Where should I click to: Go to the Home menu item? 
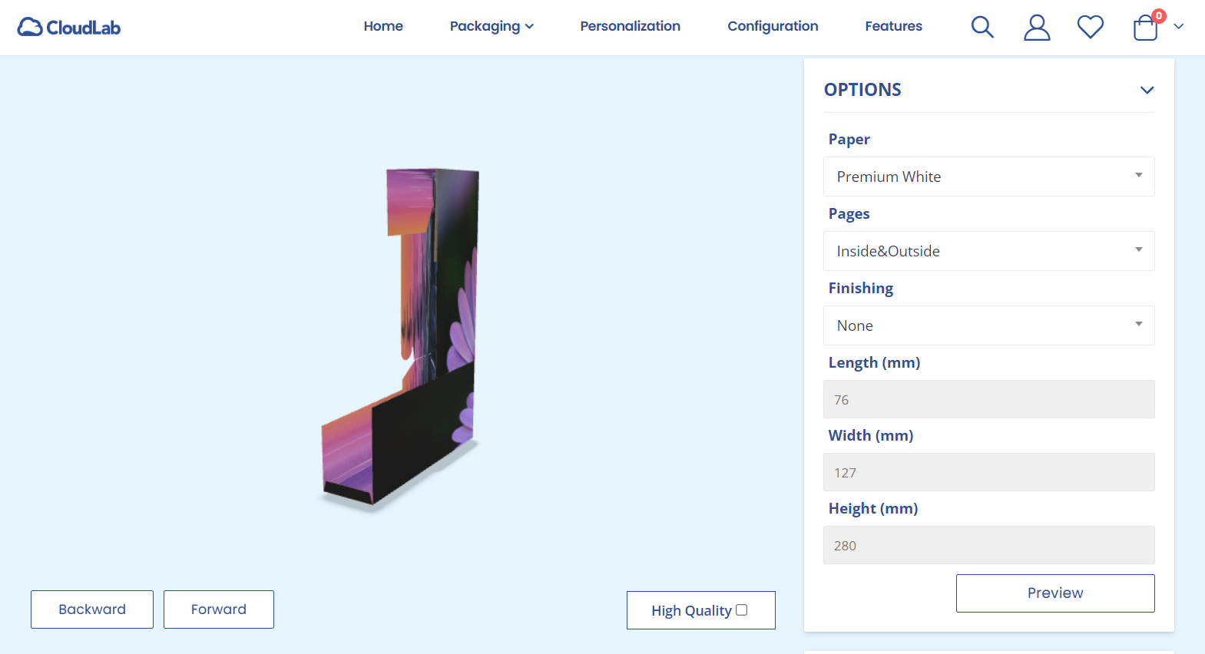pos(383,26)
